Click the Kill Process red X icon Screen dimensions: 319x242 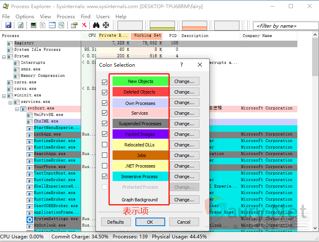(84, 25)
